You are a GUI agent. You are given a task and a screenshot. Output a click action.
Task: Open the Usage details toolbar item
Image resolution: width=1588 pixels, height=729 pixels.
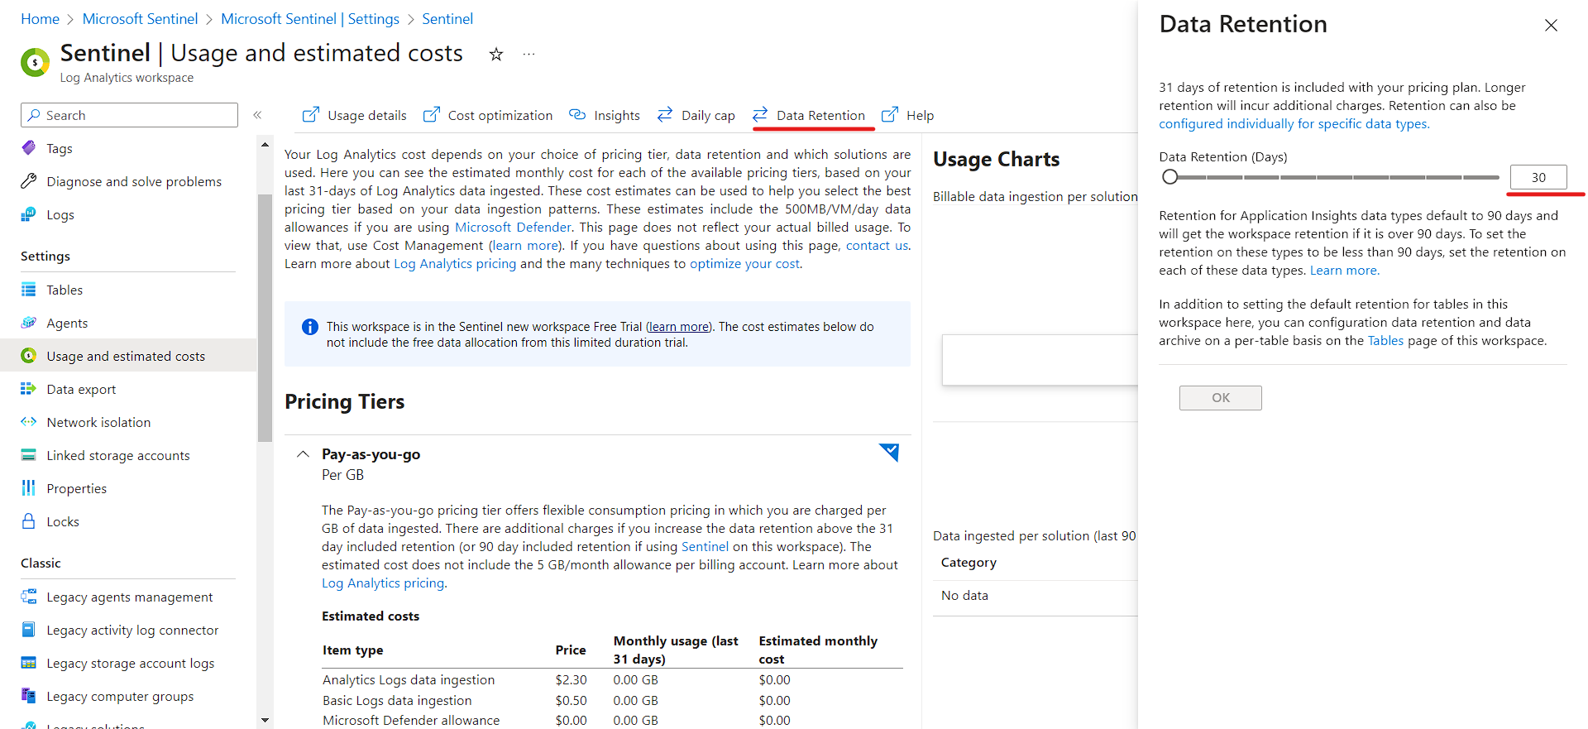pyautogui.click(x=355, y=115)
